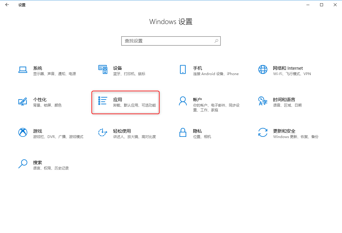Open 系统 settings title

click(38, 68)
